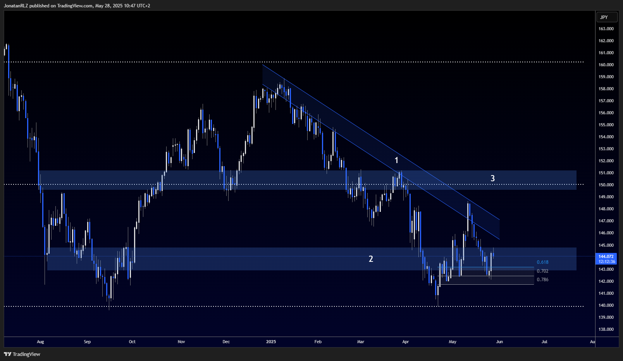Click the Jun label on time axis

[499, 342]
